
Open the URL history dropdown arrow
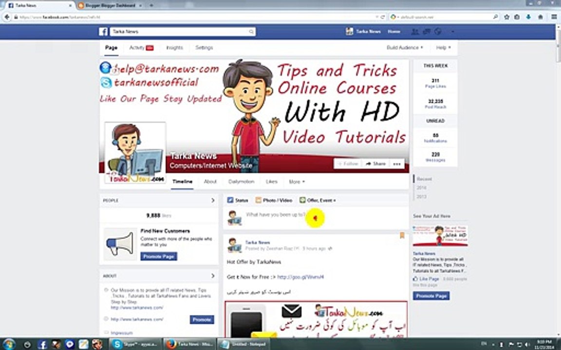(377, 17)
